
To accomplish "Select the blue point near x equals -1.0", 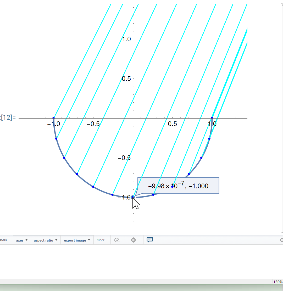I will [54, 118].
